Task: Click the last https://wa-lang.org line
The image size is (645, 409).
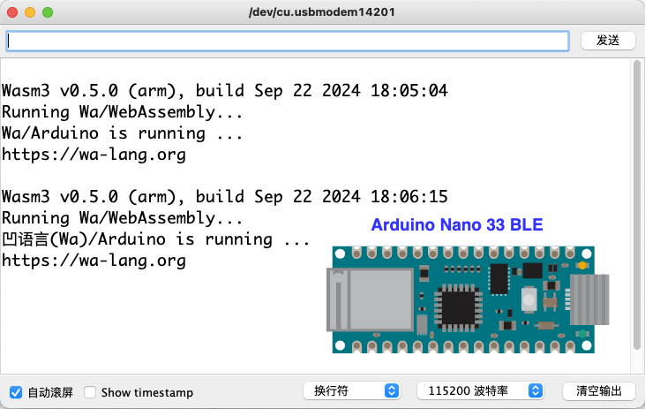Action: pos(94,261)
